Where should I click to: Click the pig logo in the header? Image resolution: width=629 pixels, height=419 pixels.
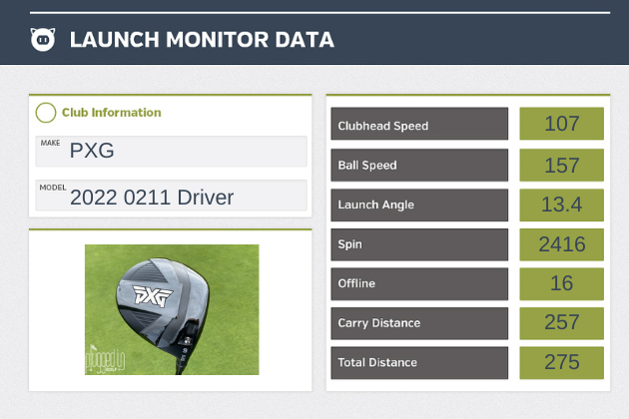pyautogui.click(x=43, y=40)
